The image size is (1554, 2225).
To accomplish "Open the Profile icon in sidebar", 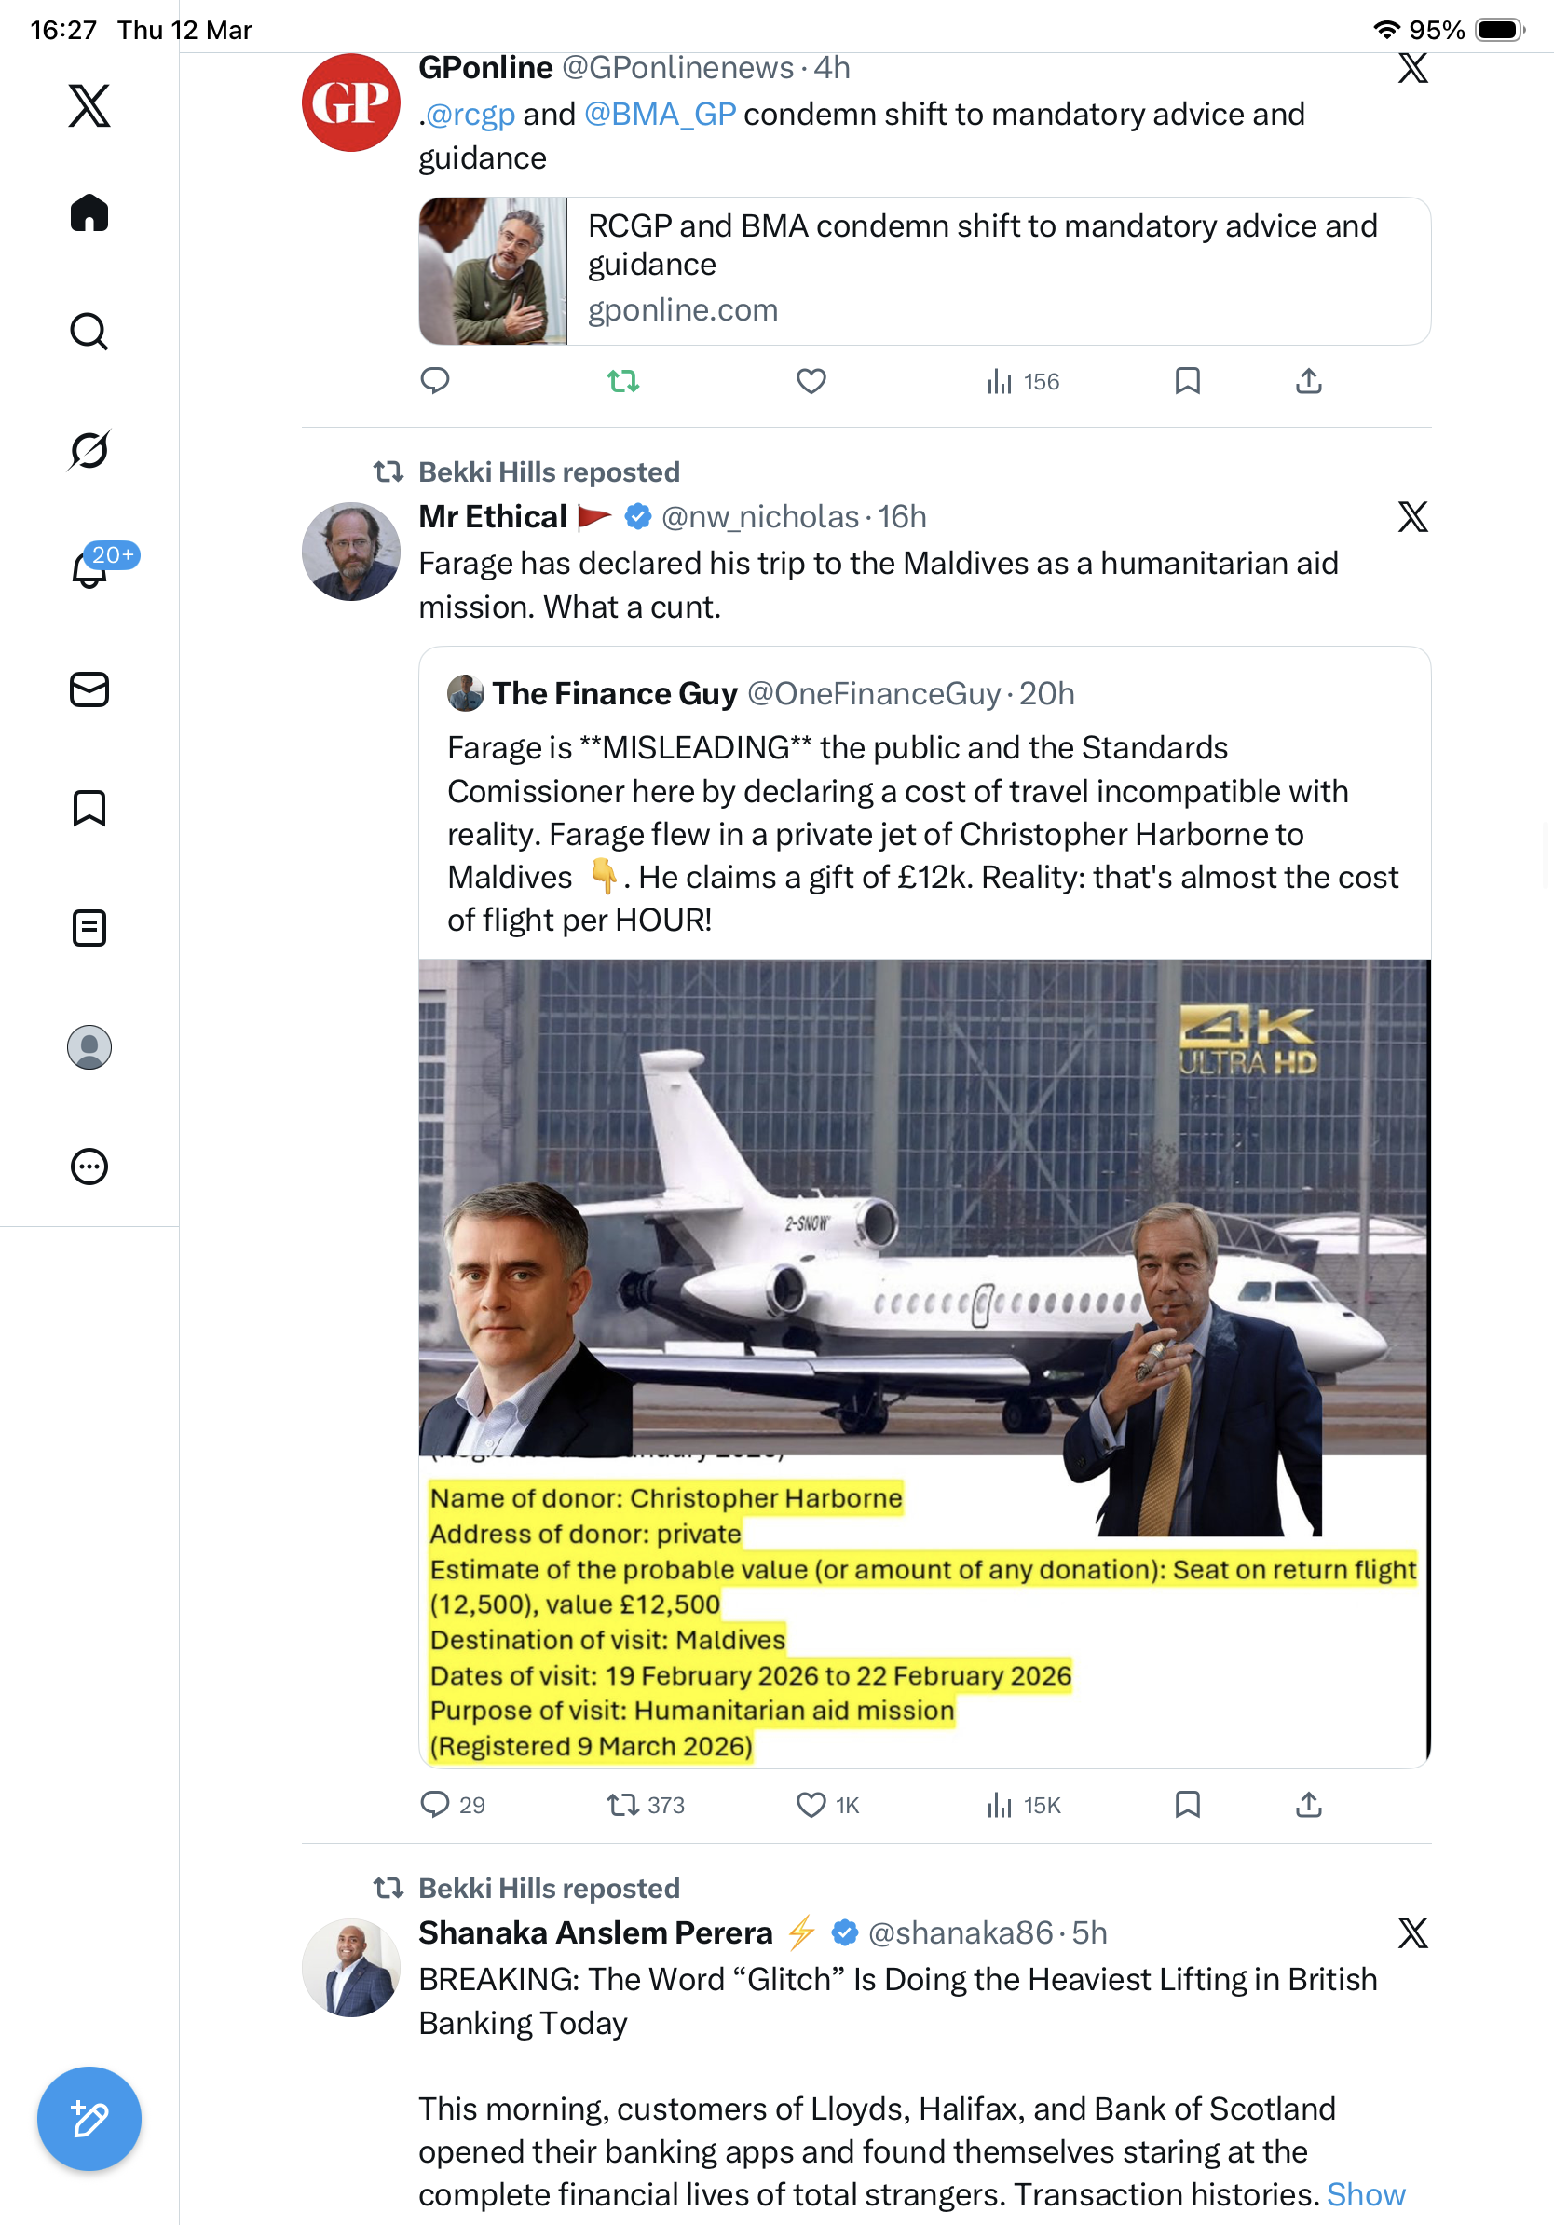I will 89,1047.
